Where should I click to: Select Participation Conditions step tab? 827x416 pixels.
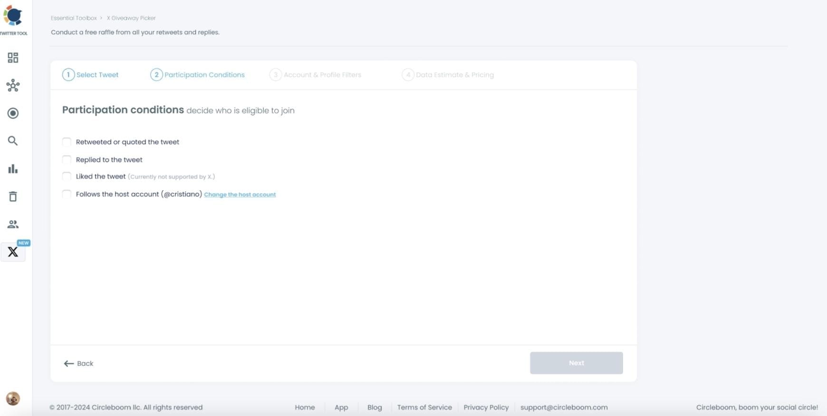198,75
